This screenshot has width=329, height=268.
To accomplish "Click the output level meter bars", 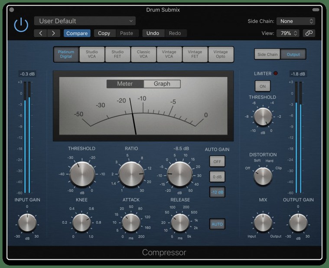I will coord(298,137).
